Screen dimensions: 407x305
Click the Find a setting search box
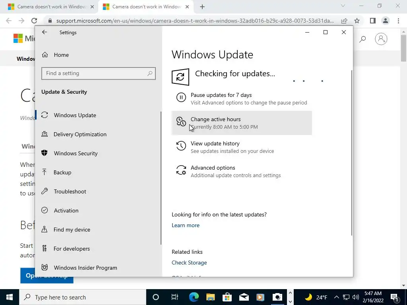pyautogui.click(x=99, y=73)
